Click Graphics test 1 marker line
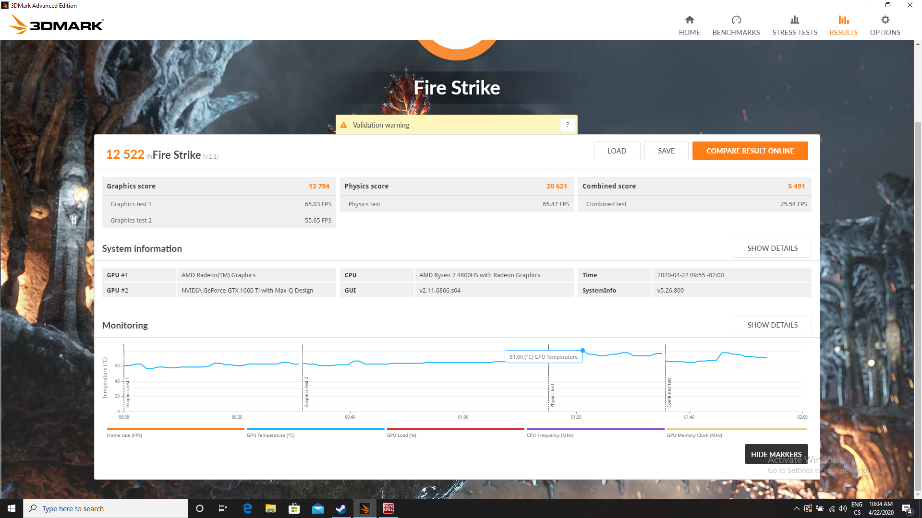The height and width of the screenshot is (518, 922). [124, 378]
